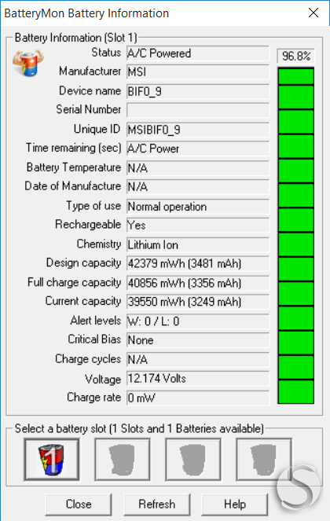Click the Full charge capacity value field
Viewport: 330px width, 521px height.
198,283
